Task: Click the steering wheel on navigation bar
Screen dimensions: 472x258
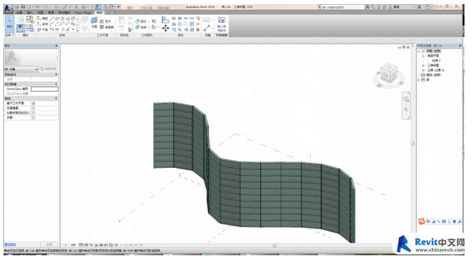Action: 406,99
